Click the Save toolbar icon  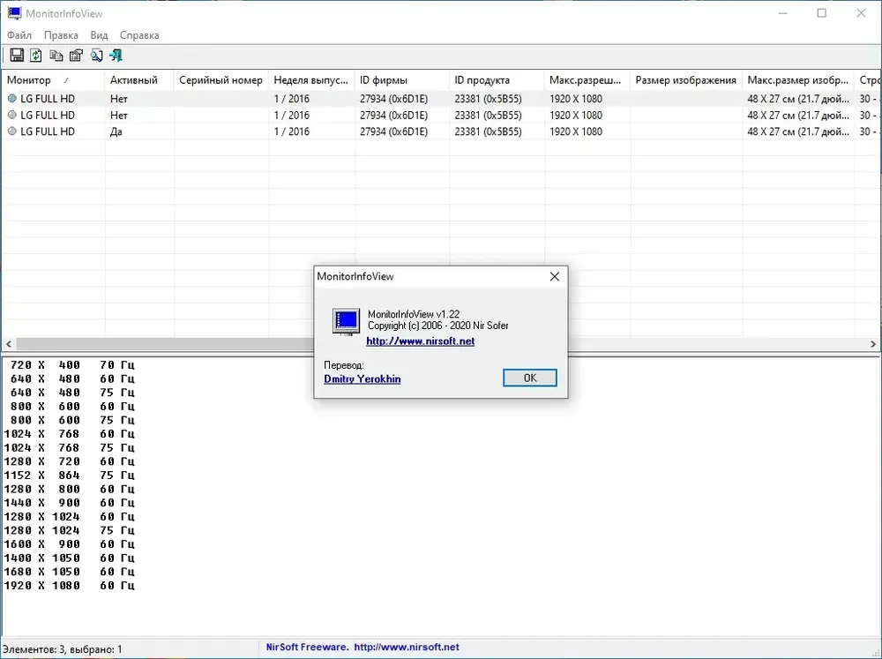[17, 56]
